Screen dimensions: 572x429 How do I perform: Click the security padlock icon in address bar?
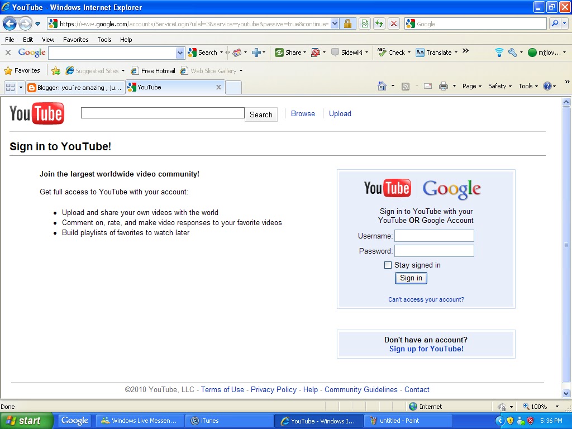click(347, 24)
